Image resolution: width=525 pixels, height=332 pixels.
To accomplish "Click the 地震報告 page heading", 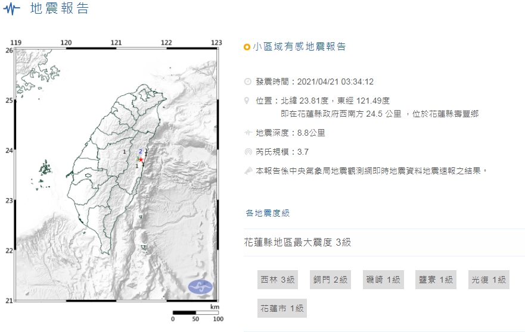I will (59, 9).
